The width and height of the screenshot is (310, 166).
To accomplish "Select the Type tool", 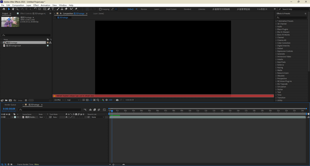I will (x=53, y=9).
